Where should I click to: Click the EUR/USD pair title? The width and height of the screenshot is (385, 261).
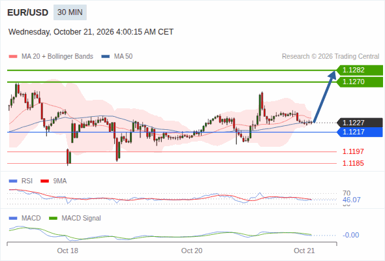tap(28, 12)
